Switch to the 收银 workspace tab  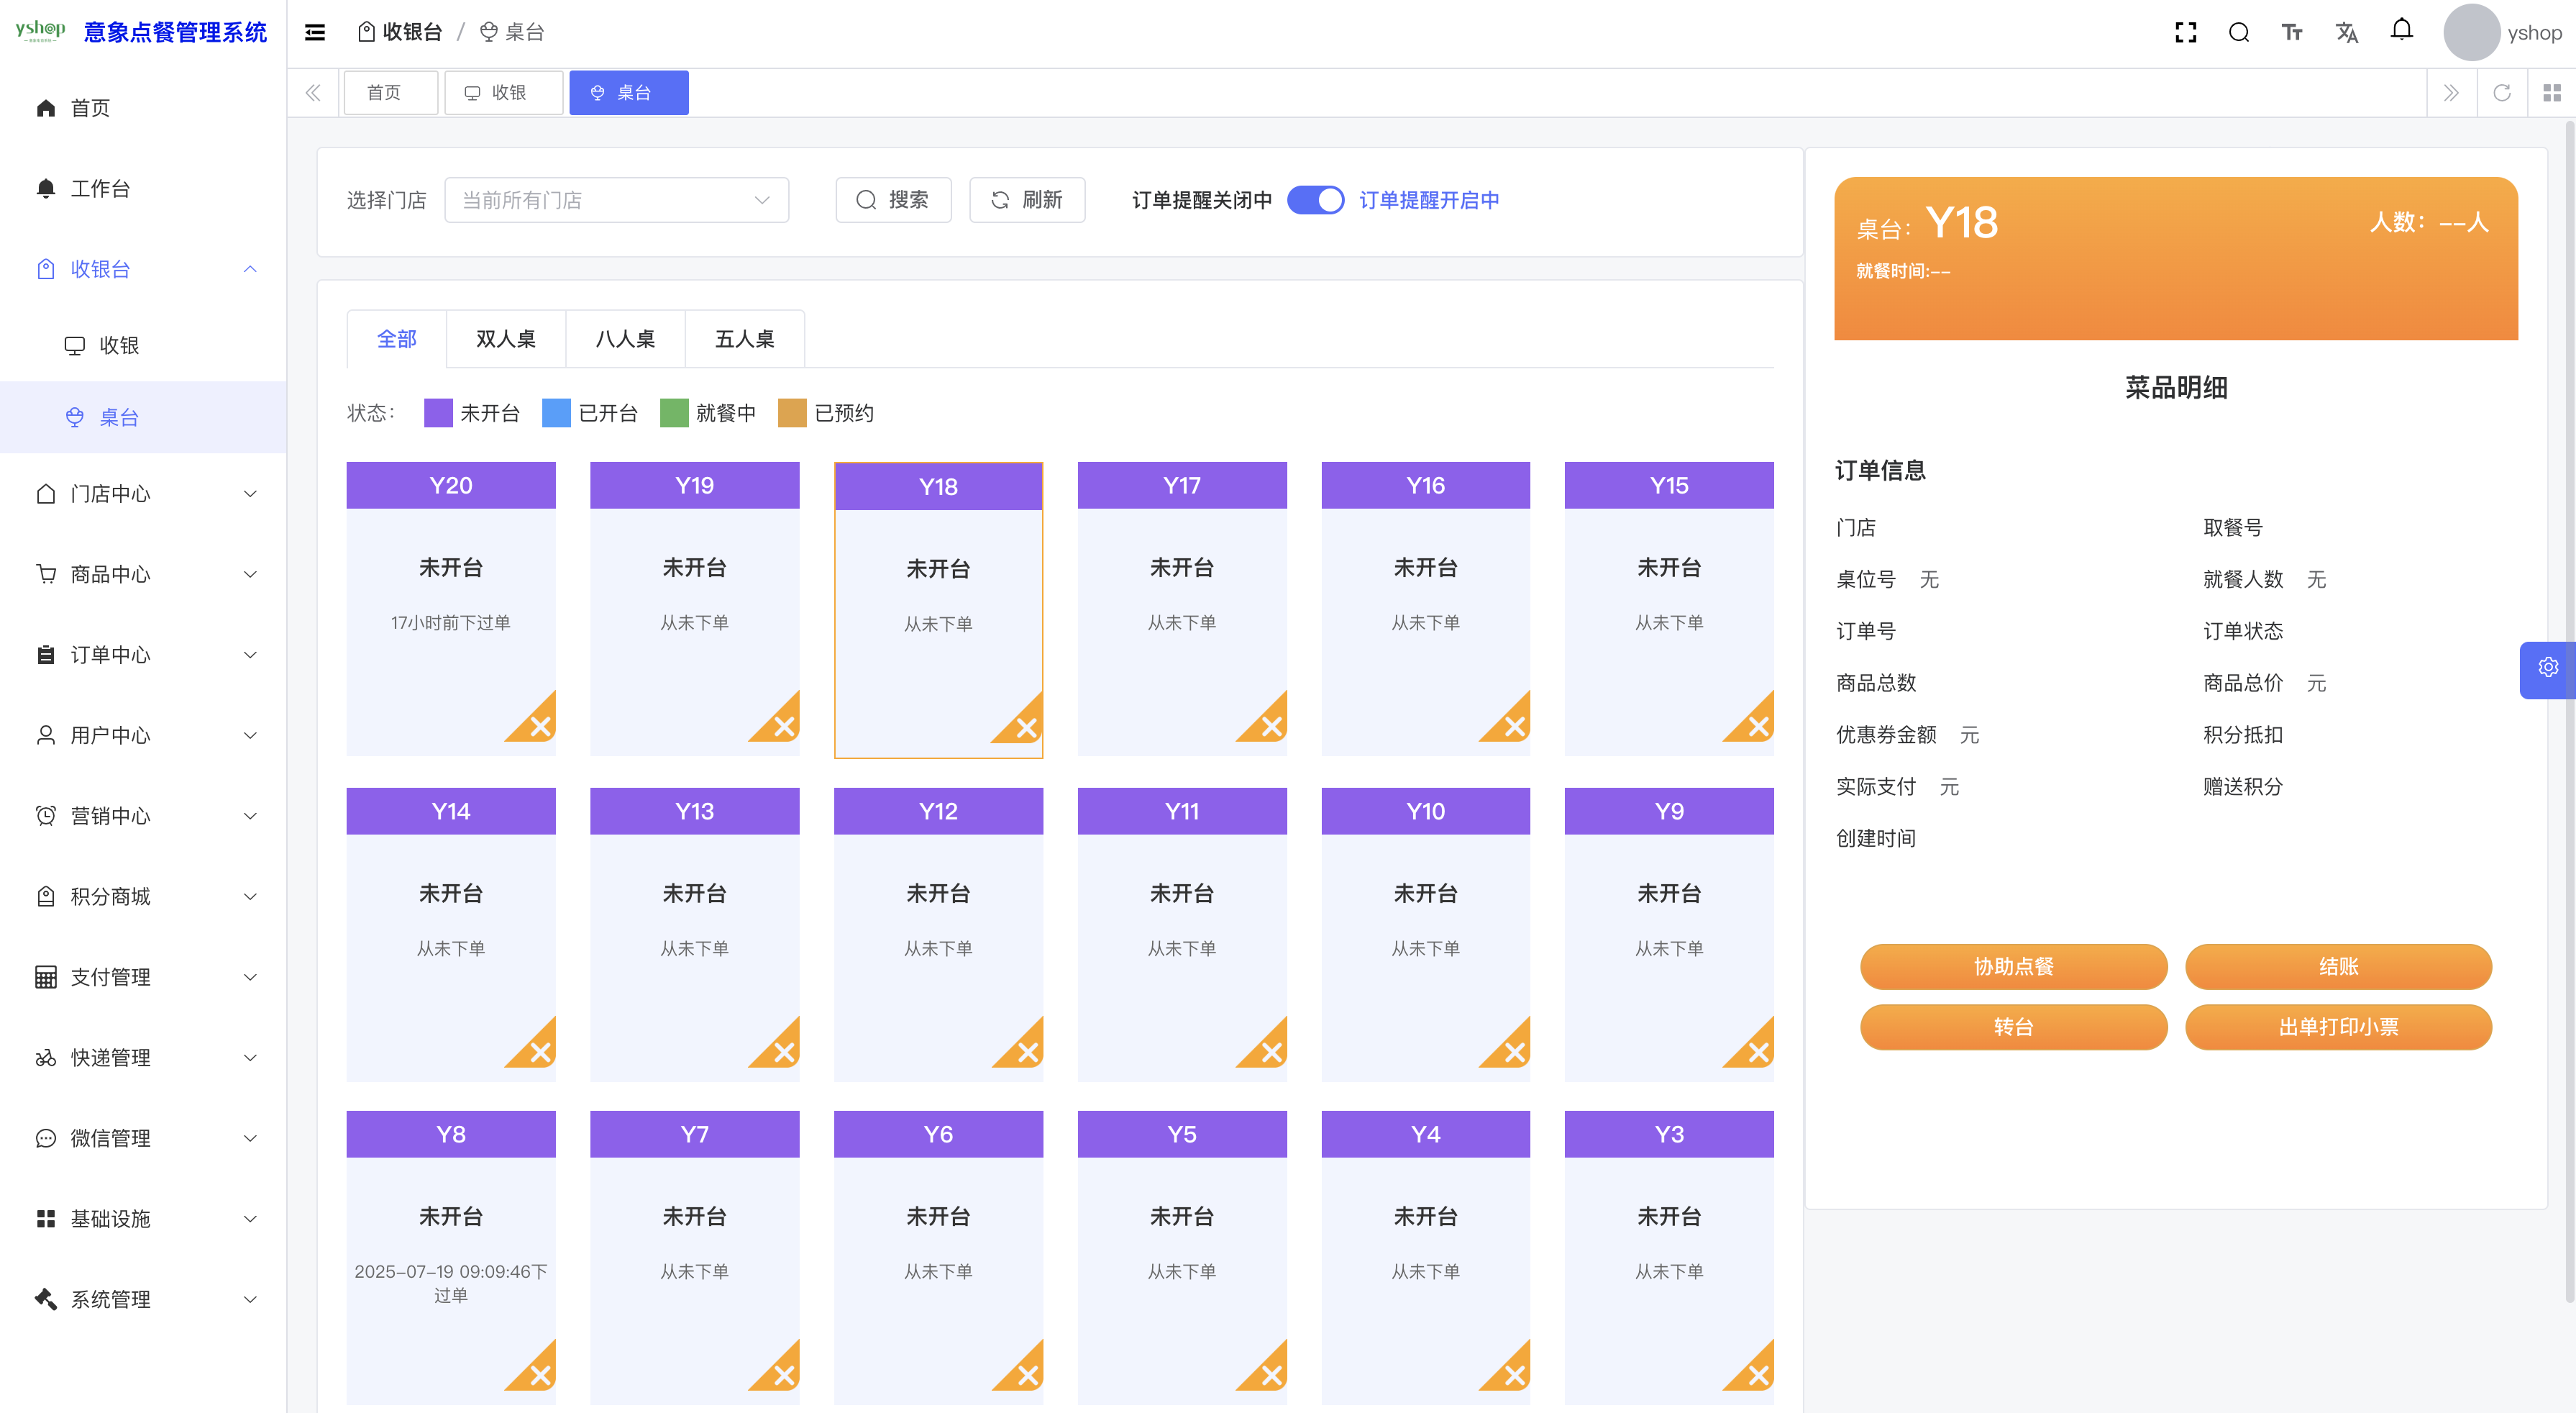pos(504,92)
